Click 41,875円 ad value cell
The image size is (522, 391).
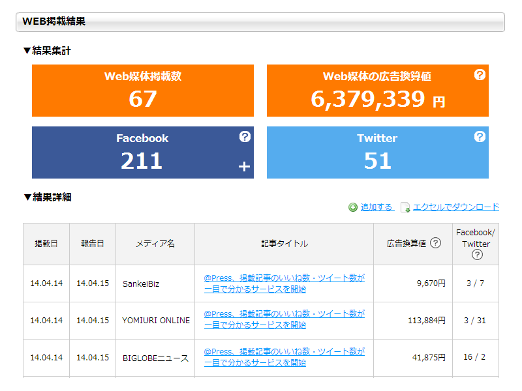coord(413,357)
